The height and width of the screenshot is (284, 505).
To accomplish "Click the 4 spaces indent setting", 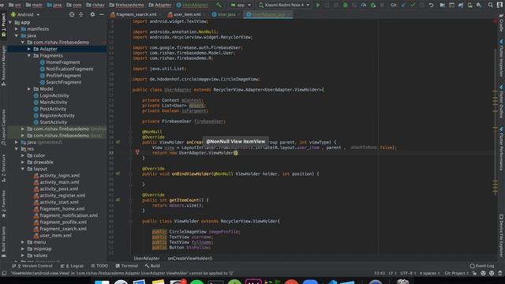I will (430, 273).
